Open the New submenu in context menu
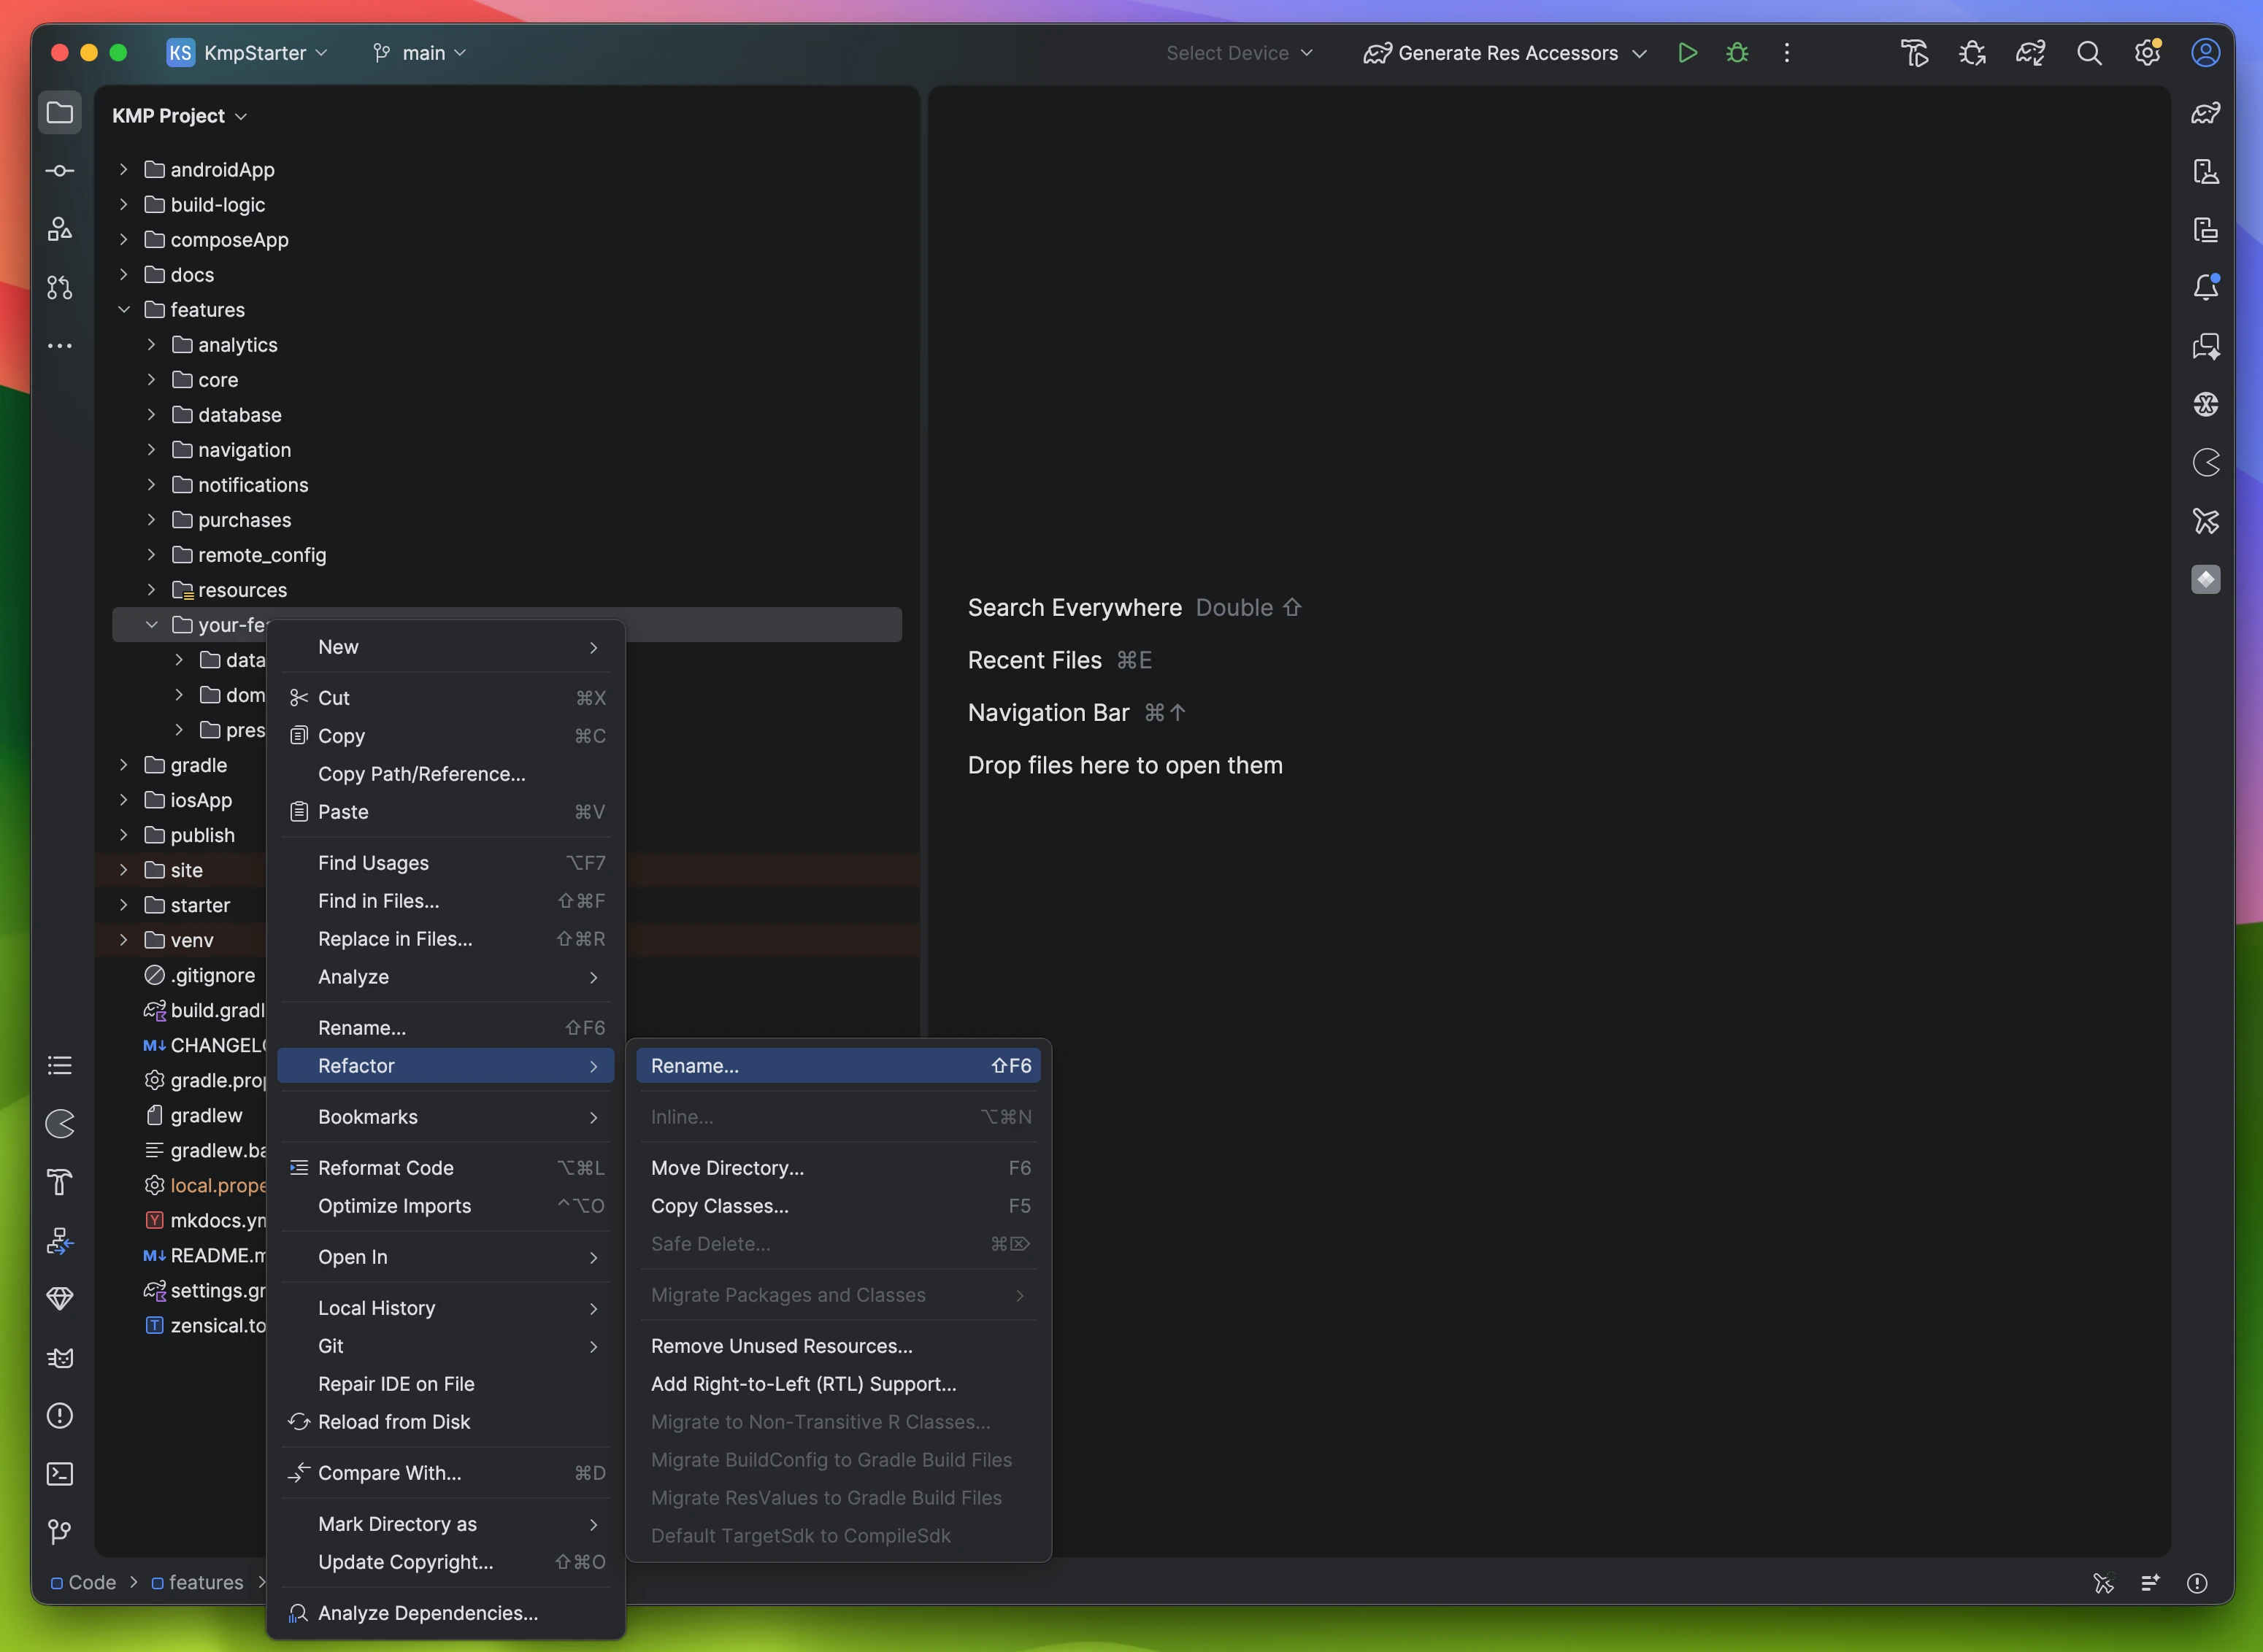The height and width of the screenshot is (1652, 2263). 446,647
